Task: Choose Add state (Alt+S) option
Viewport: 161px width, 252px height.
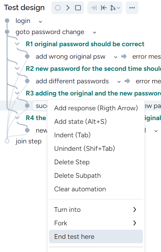Action: coord(96,121)
